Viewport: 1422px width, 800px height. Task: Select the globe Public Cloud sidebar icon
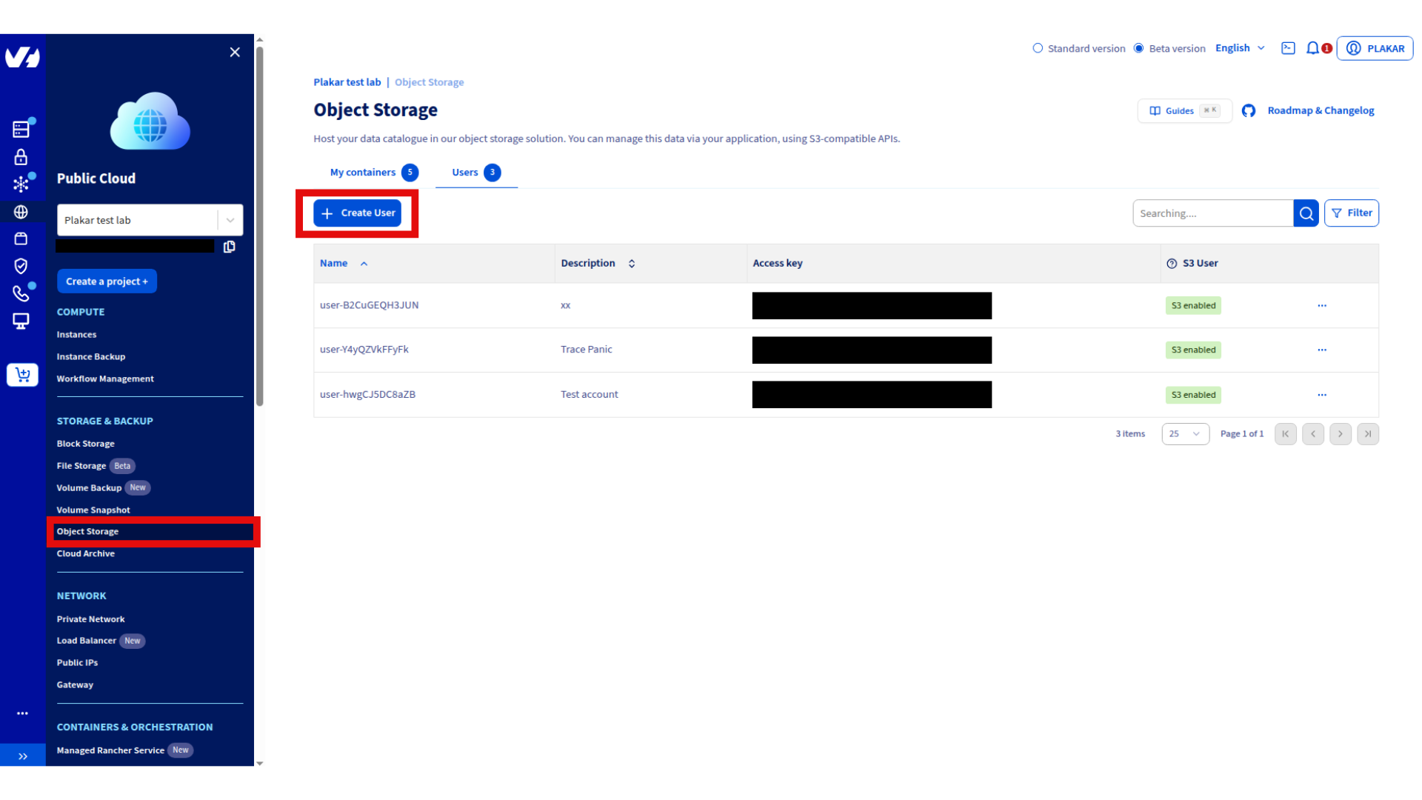pos(21,211)
